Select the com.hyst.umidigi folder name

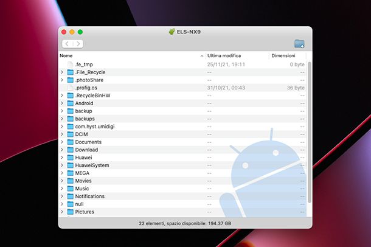[x=95, y=127]
